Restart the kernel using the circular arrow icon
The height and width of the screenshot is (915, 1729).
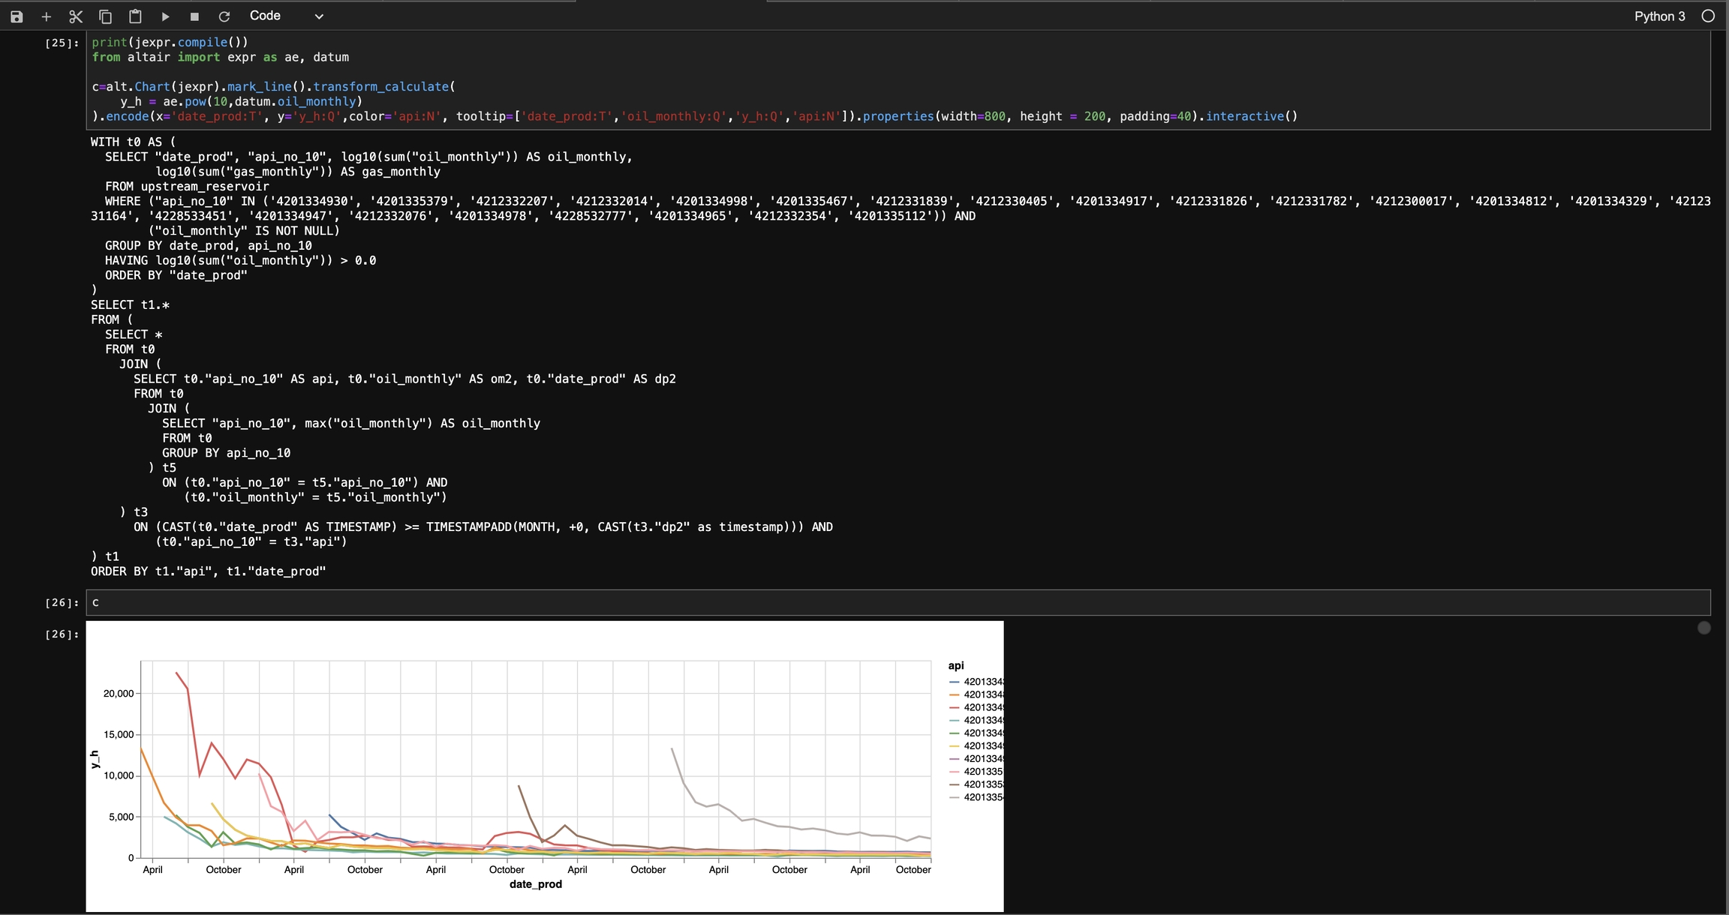coord(224,16)
